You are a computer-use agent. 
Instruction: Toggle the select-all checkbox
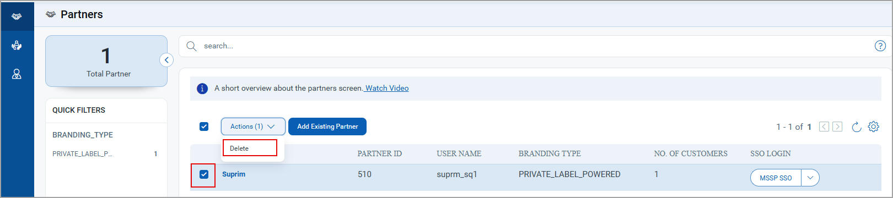pos(204,127)
